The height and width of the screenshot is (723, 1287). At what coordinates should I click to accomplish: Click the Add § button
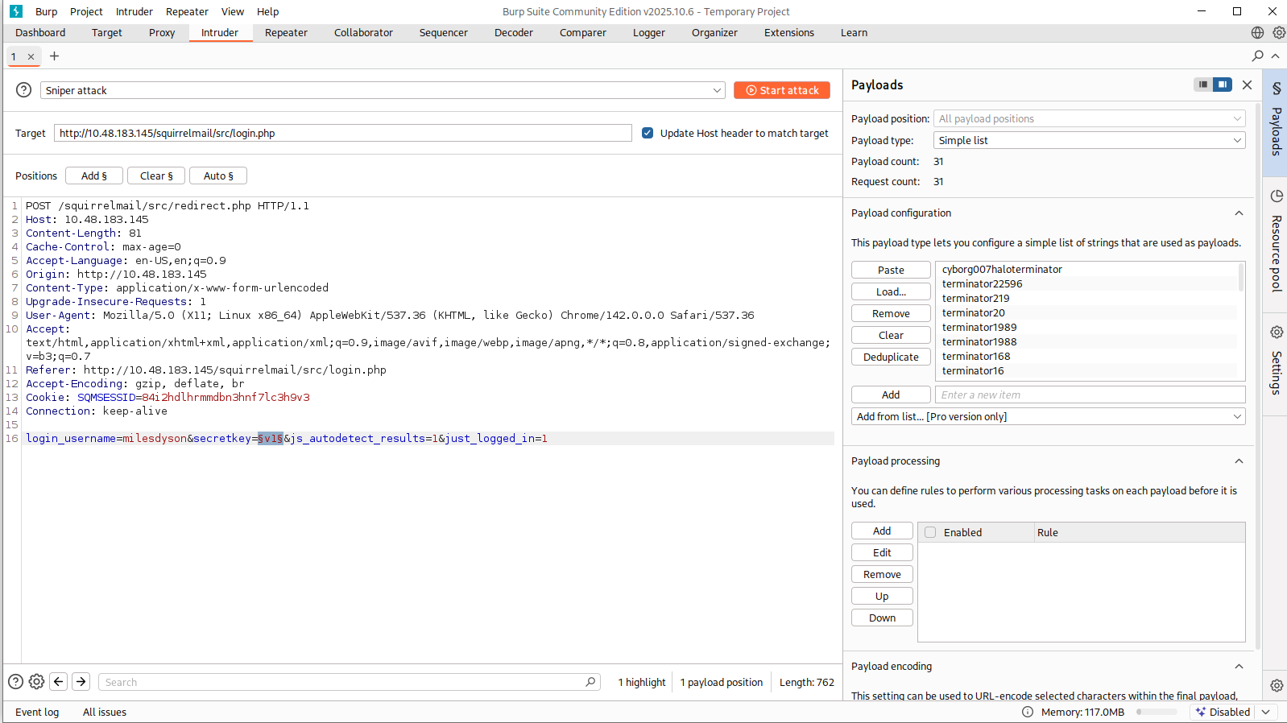click(94, 176)
